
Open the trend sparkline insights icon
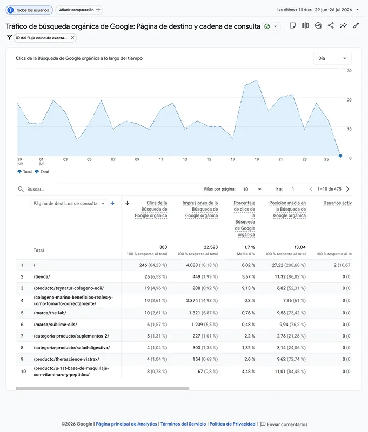click(344, 25)
